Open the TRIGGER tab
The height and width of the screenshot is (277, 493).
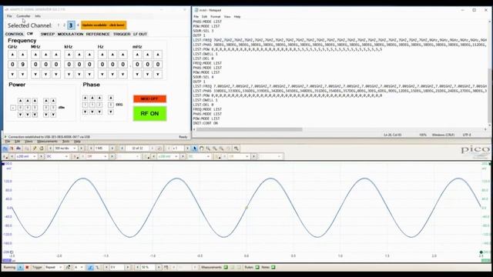click(x=122, y=34)
